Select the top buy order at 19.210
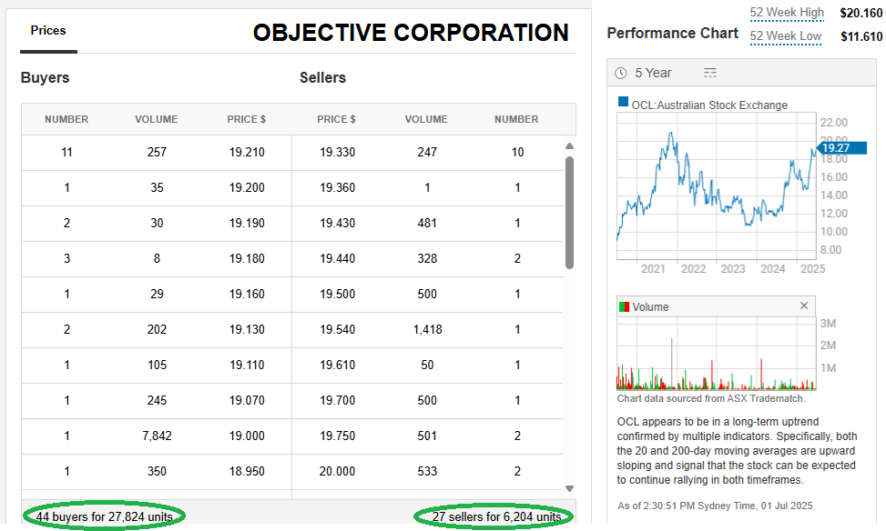This screenshot has width=886, height=531. coord(247,153)
